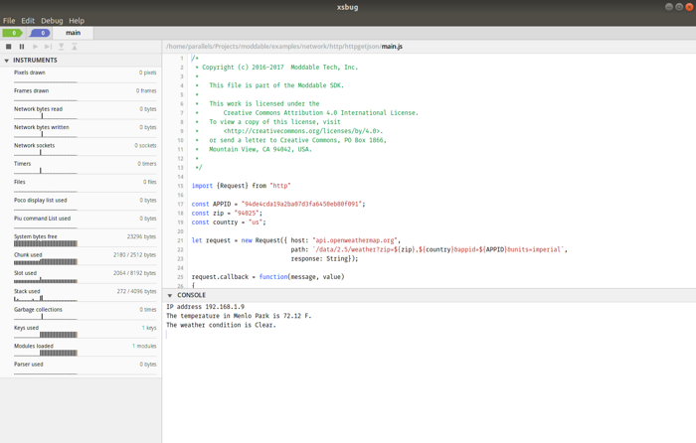The image size is (696, 443).
Task: Click the Copyright Moddable Tech comment line
Action: 276,68
